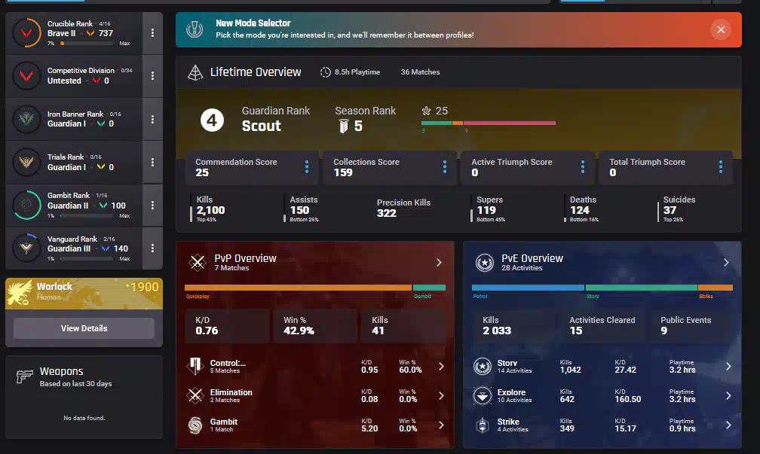Click the Crucible Rank progress bar
Image resolution: width=760 pixels, height=454 pixels.
[87, 43]
